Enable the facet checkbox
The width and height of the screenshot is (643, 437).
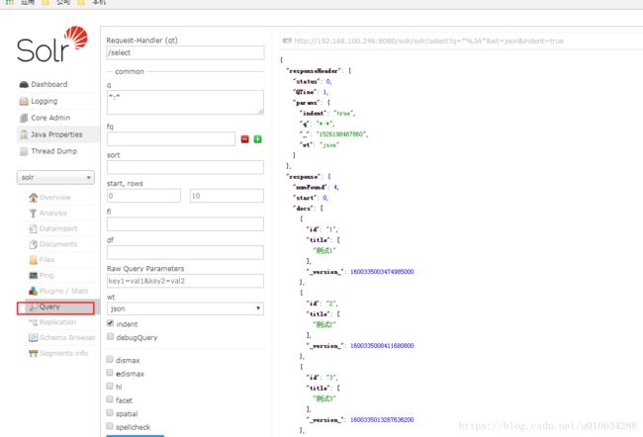click(x=110, y=399)
